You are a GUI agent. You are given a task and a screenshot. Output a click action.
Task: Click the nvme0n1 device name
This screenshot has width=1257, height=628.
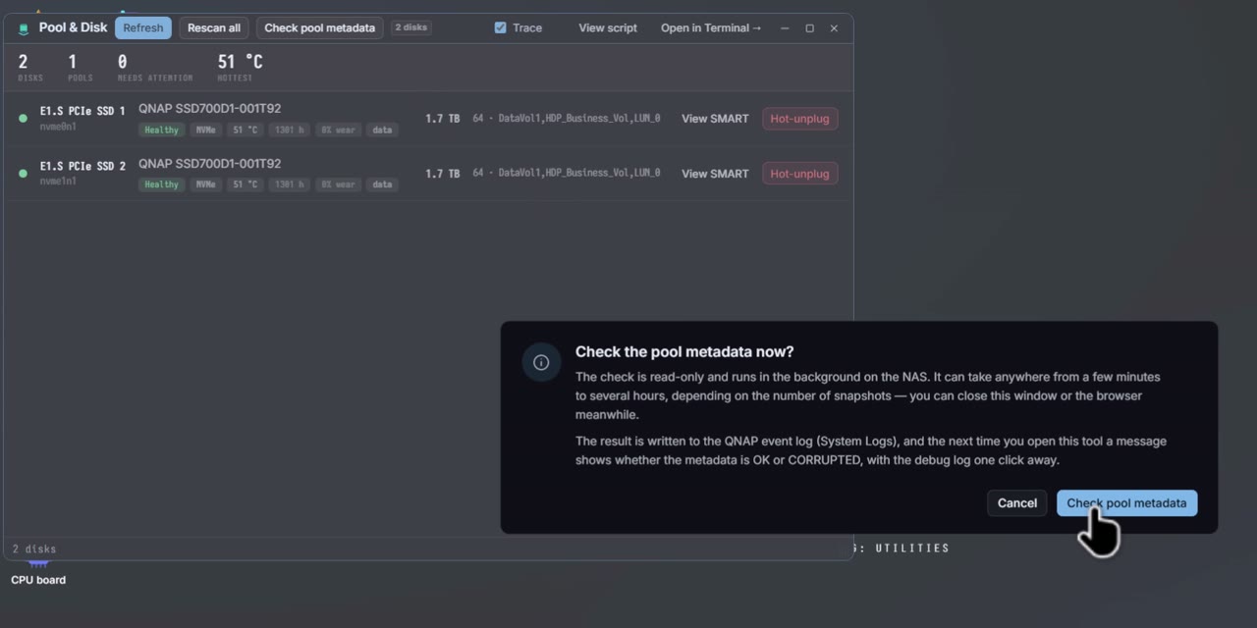click(58, 127)
